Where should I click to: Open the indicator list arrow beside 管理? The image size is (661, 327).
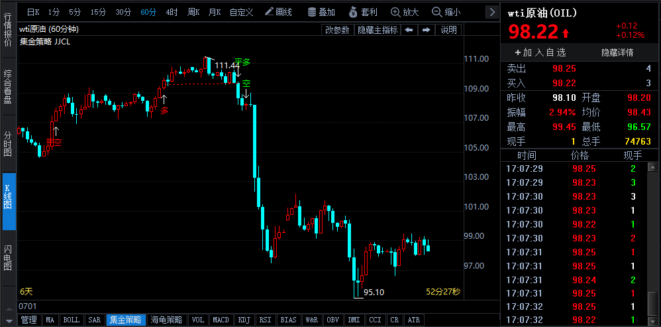point(9,320)
